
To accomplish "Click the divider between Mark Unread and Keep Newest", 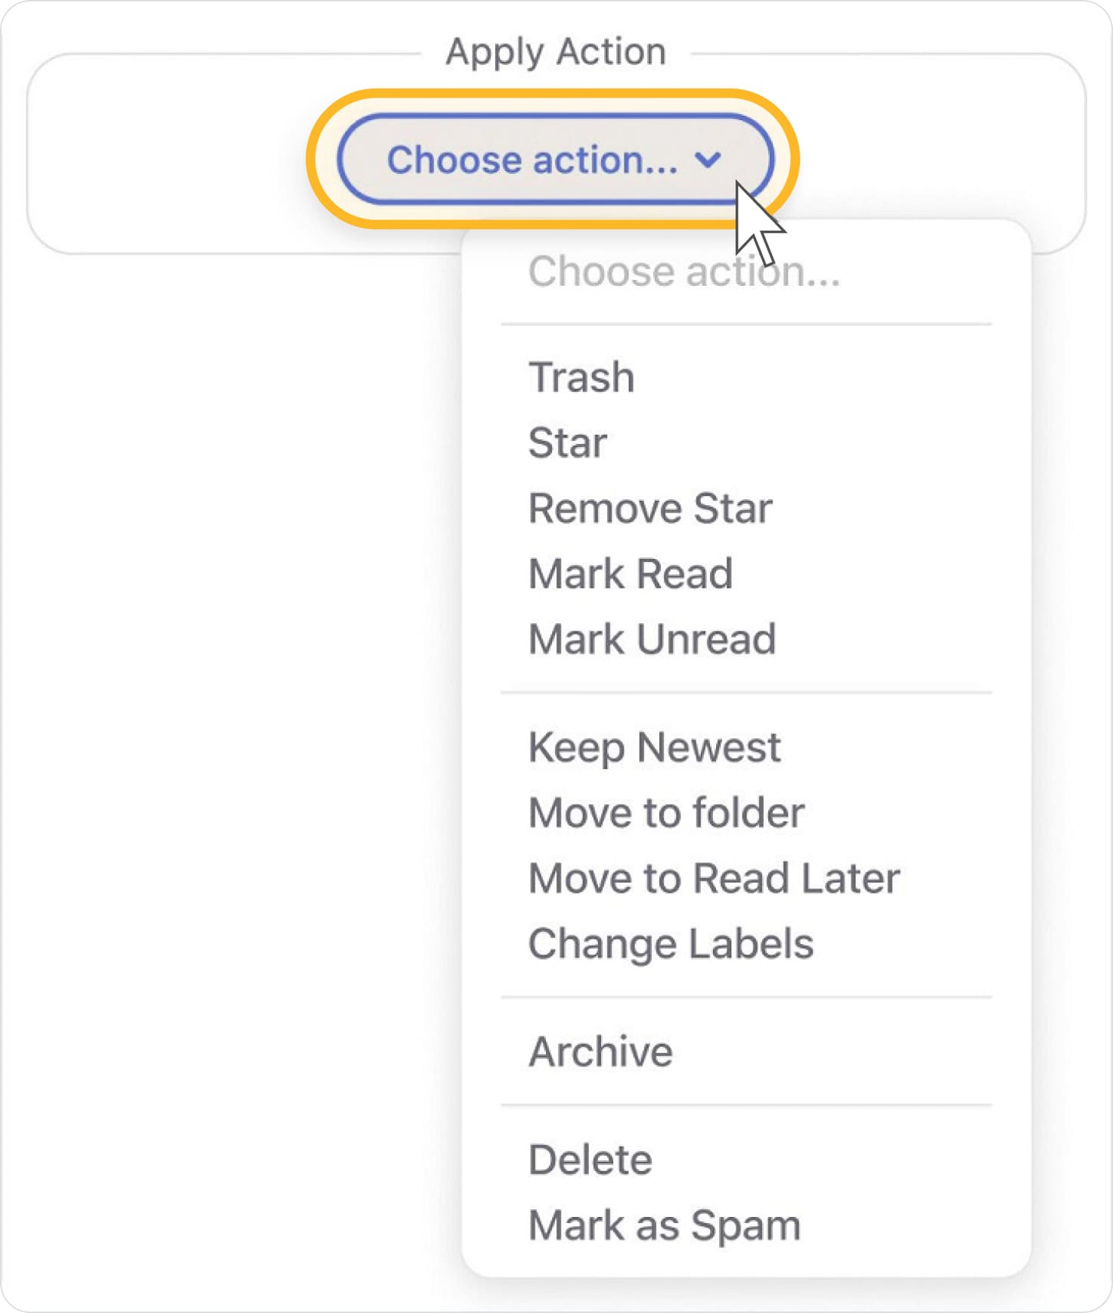I will (746, 692).
